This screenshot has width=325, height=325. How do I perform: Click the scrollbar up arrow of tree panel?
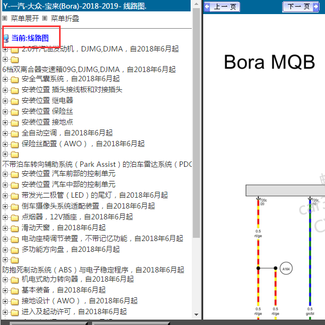196,4
